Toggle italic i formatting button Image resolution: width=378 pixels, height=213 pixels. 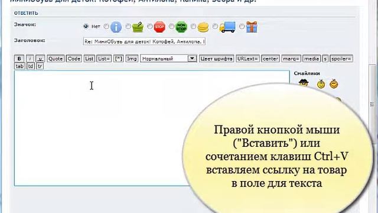(30, 59)
